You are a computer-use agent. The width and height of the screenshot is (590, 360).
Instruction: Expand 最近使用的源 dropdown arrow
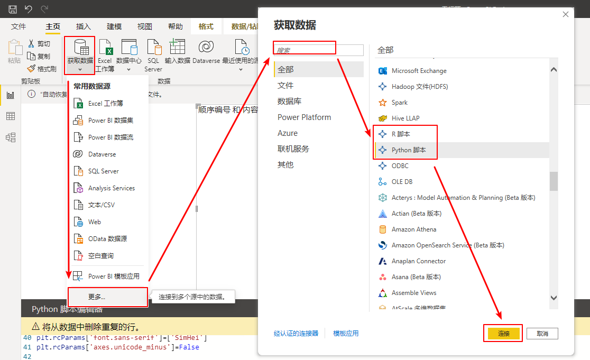[x=241, y=70]
